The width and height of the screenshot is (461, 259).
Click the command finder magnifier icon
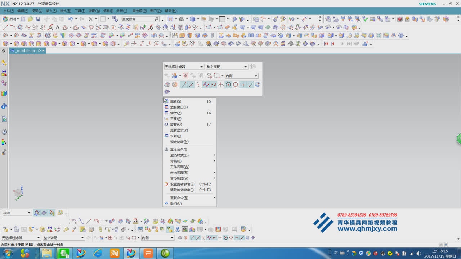pos(157,19)
